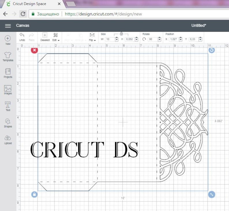Click the Canvas header label
Screen dimensions: 229x211
pyautogui.click(x=22, y=26)
